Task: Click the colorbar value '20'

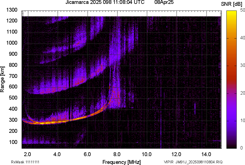Action: [243, 93]
